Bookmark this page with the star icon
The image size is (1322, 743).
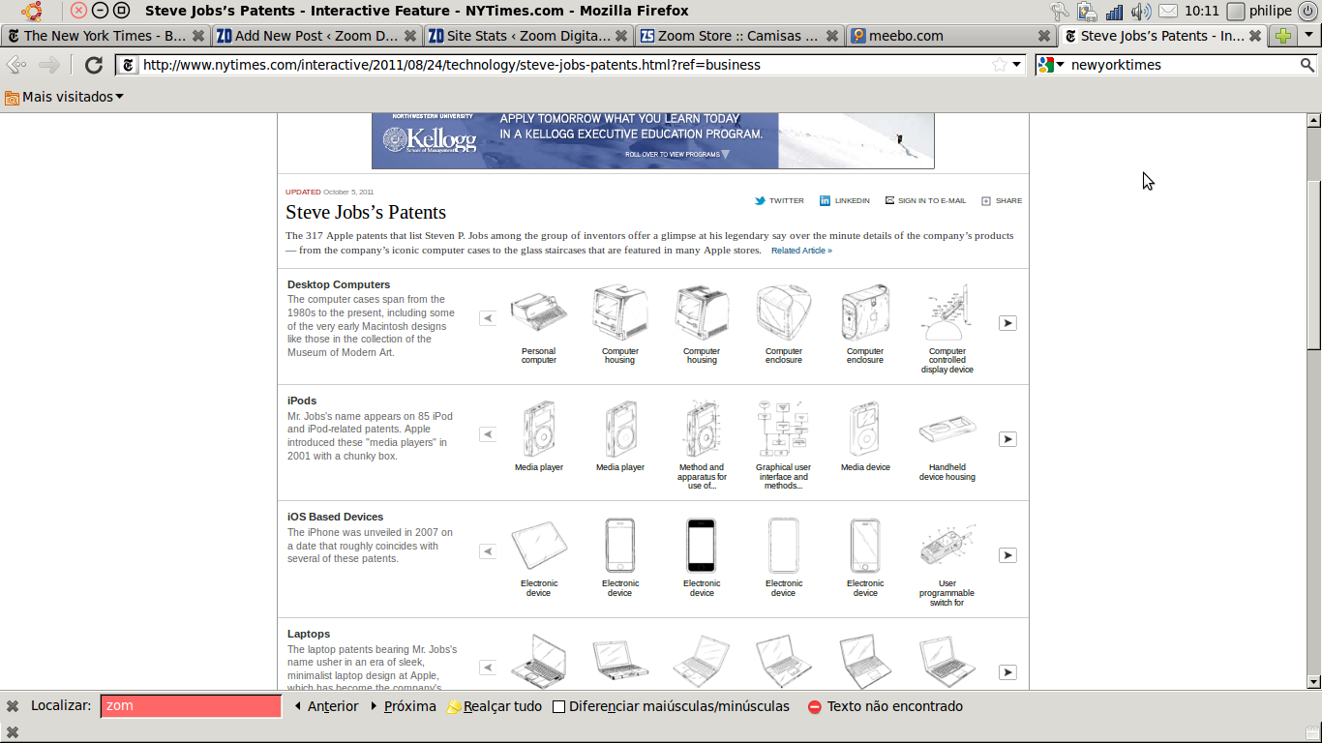[999, 65]
